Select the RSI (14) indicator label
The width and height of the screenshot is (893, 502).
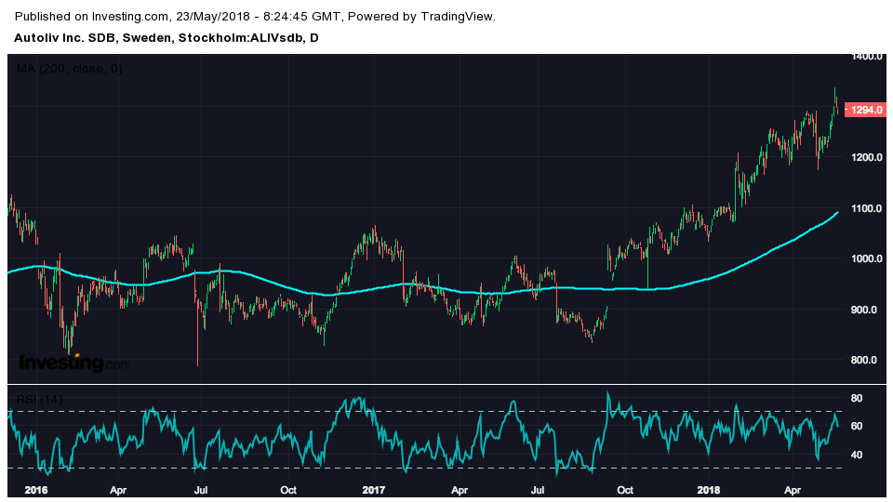point(39,400)
